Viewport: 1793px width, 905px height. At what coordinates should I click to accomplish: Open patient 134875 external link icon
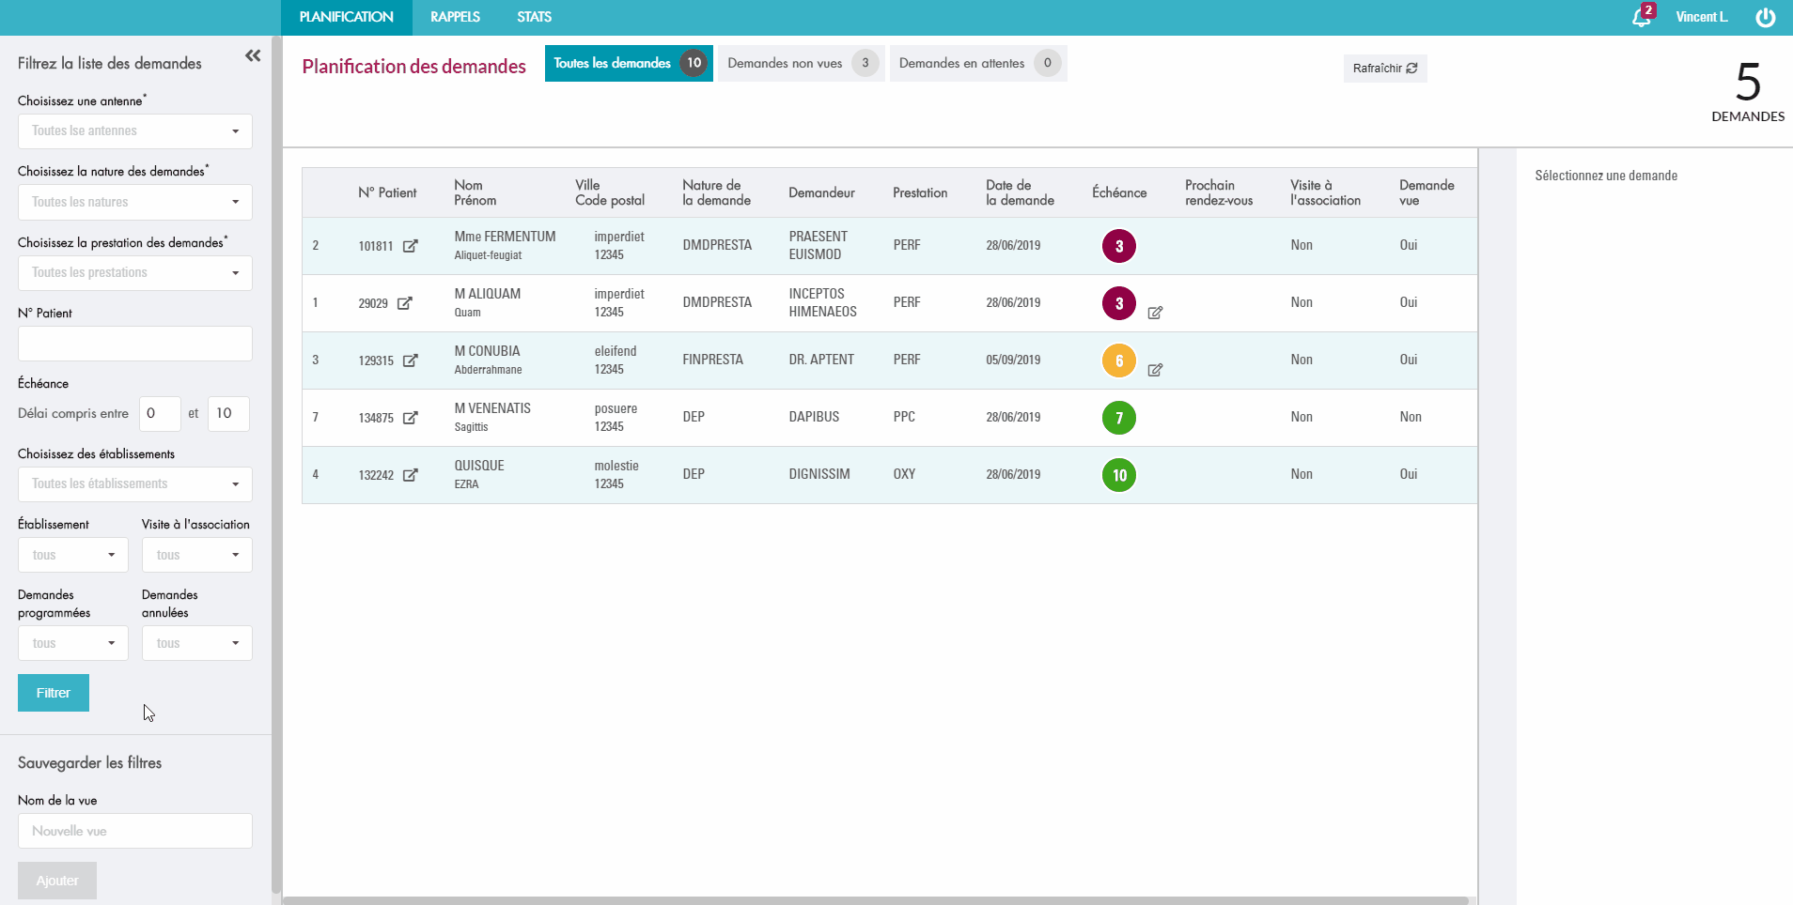tap(410, 418)
